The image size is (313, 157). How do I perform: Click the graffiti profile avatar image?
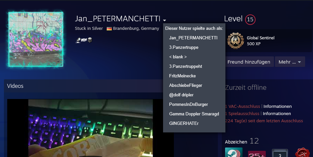click(x=36, y=39)
